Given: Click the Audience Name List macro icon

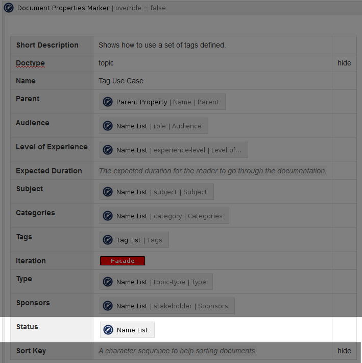Looking at the screenshot, I should pyautogui.click(x=108, y=126).
